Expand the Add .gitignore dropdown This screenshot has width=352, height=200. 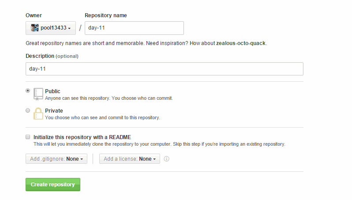click(56, 159)
